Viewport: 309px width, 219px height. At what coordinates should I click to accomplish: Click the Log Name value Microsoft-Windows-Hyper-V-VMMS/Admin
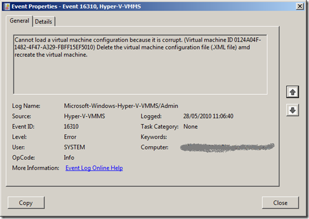[121, 106]
